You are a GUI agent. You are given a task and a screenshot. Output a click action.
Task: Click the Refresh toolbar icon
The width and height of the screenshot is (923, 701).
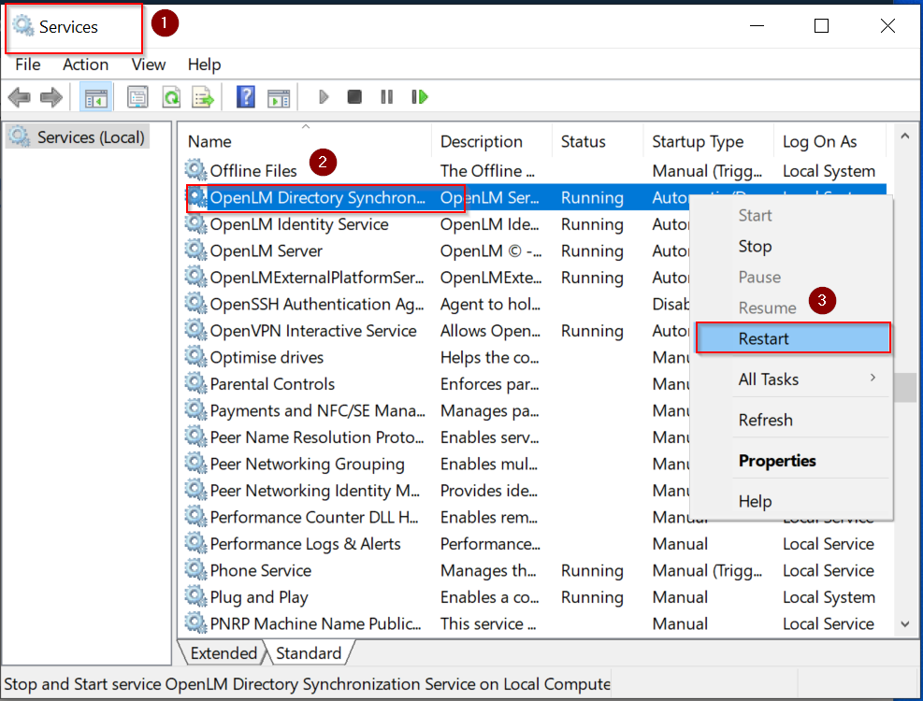170,97
